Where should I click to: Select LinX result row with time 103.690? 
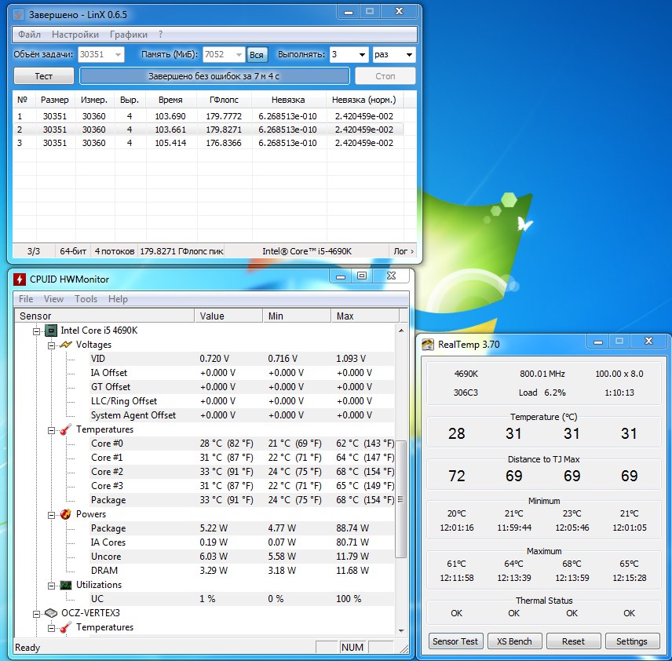(x=208, y=116)
